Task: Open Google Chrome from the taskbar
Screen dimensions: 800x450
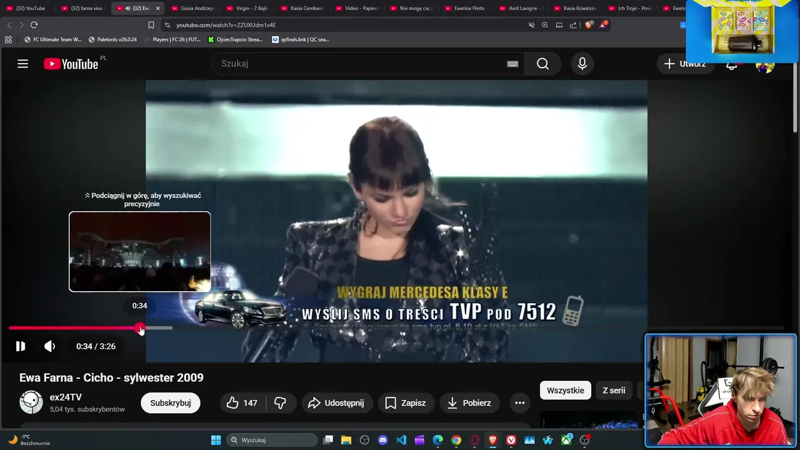Action: coord(456,440)
